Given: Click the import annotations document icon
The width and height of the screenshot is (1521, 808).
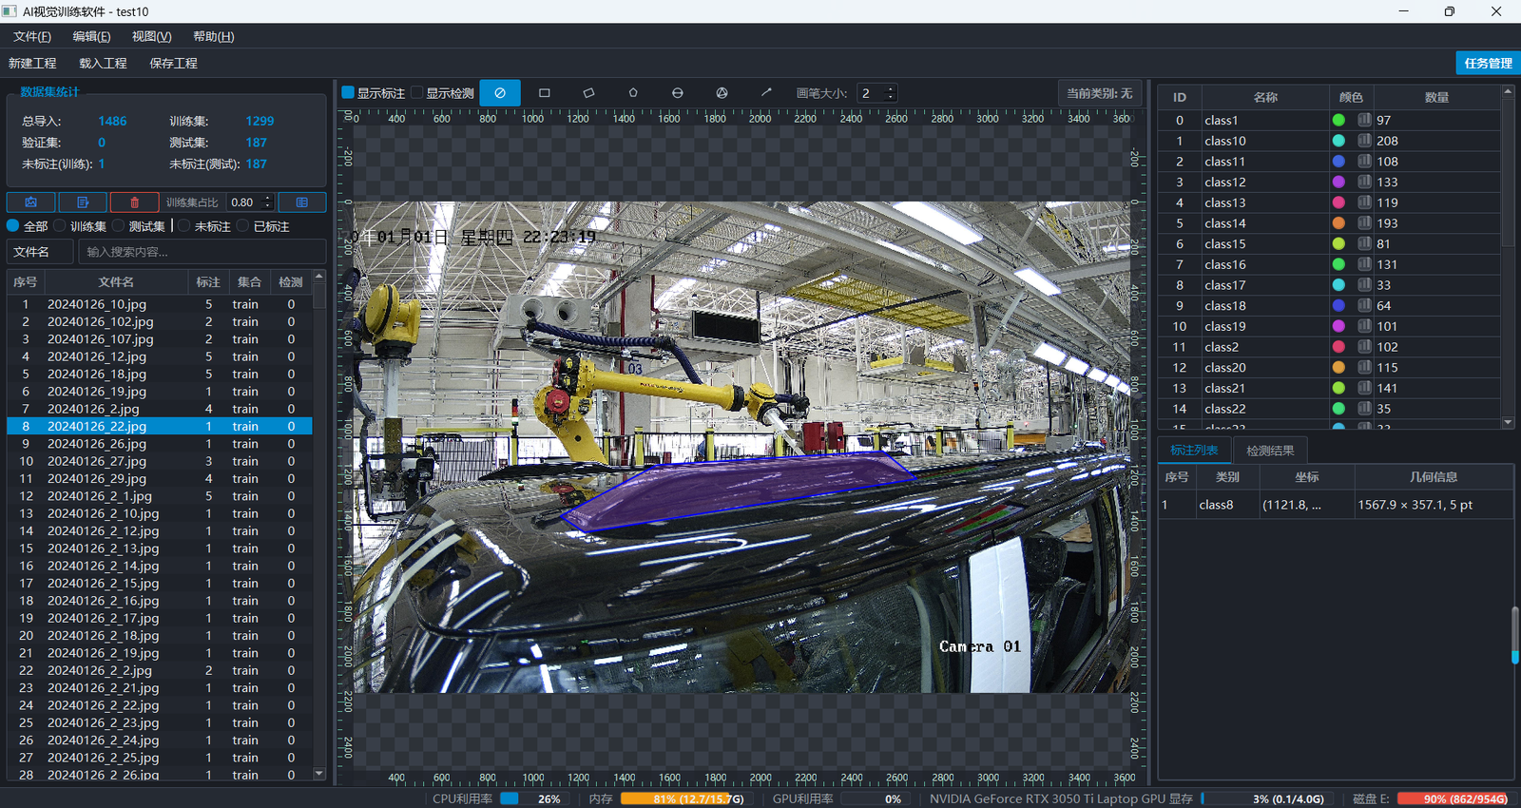Looking at the screenshot, I should [x=83, y=202].
